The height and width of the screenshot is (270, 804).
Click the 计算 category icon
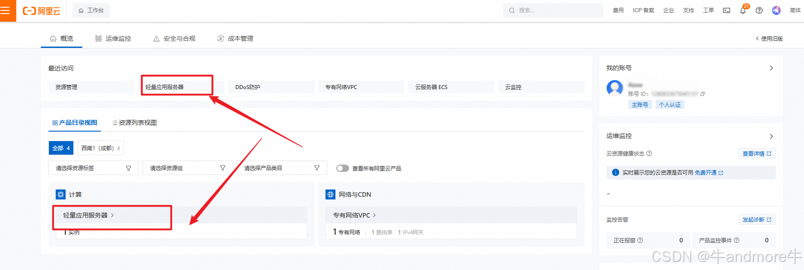tap(61, 194)
